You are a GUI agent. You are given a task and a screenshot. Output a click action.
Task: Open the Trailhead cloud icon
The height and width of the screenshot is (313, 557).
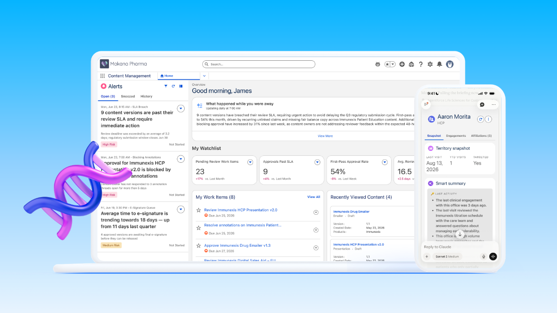coord(411,64)
